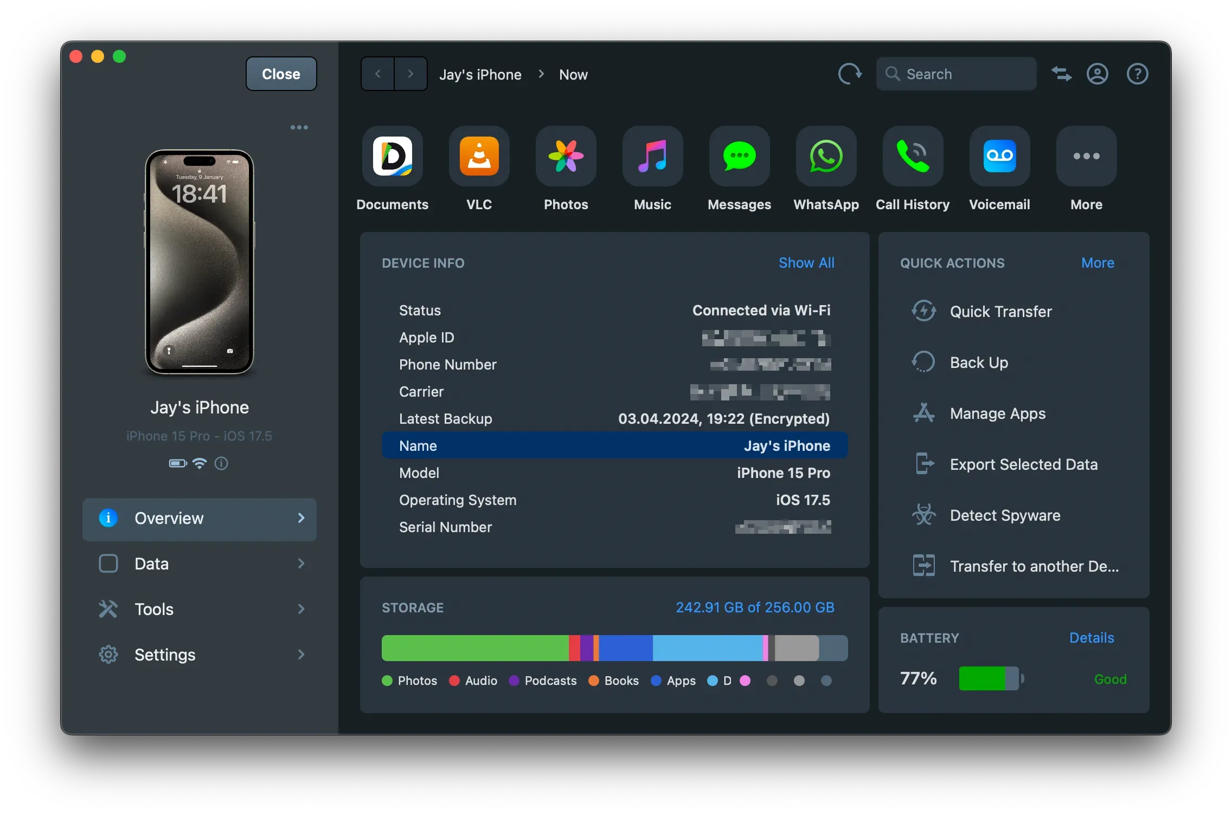Image resolution: width=1232 pixels, height=815 pixels.
Task: Open the Call History section
Action: (x=912, y=157)
